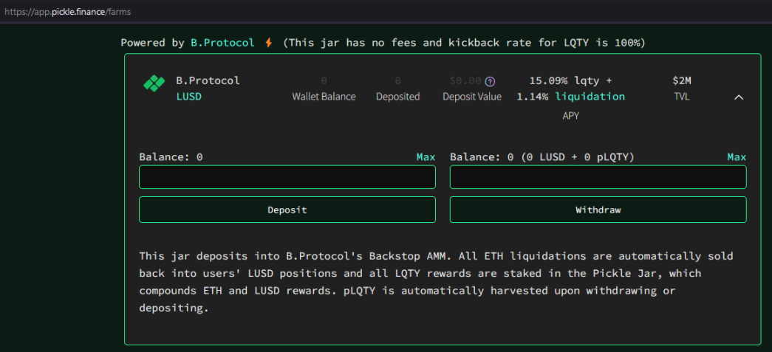Focus the withdraw amount input field

tap(598, 177)
